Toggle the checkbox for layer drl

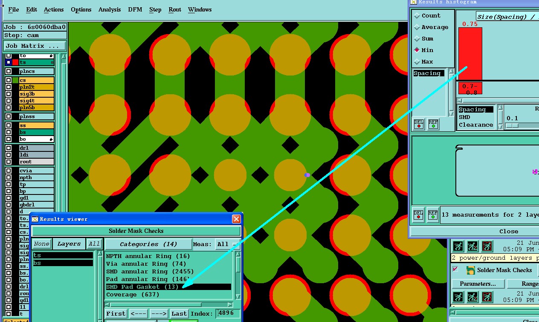pyautogui.click(x=9, y=148)
